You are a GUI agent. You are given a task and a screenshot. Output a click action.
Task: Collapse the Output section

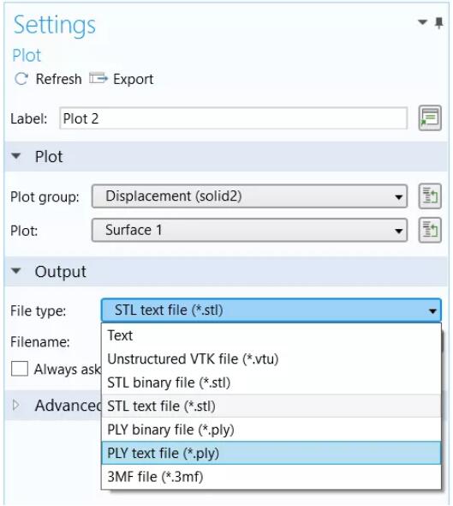[16, 271]
